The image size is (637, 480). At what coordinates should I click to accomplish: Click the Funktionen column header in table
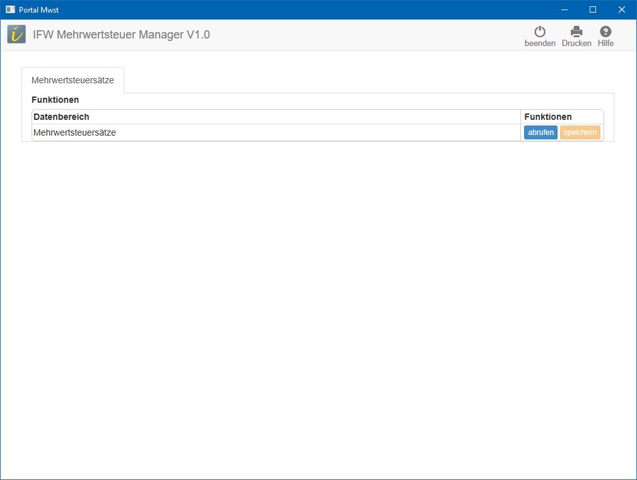click(547, 117)
